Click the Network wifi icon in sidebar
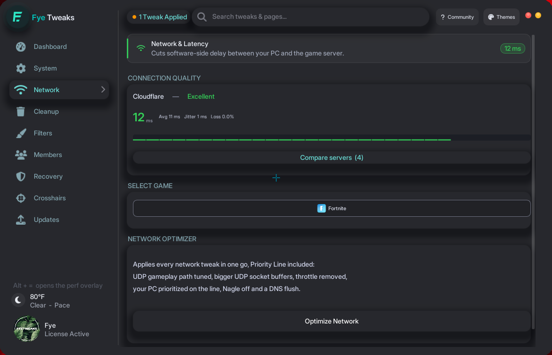552x355 pixels. pyautogui.click(x=21, y=90)
